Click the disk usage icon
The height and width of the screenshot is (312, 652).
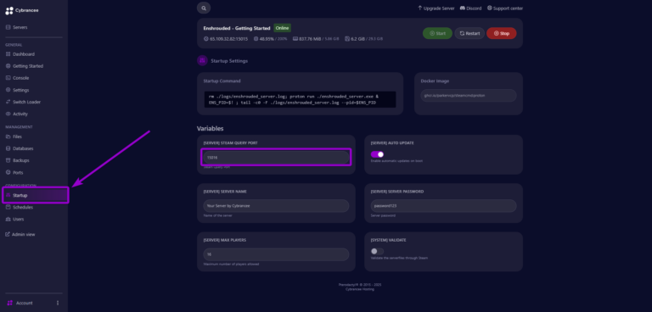click(346, 39)
